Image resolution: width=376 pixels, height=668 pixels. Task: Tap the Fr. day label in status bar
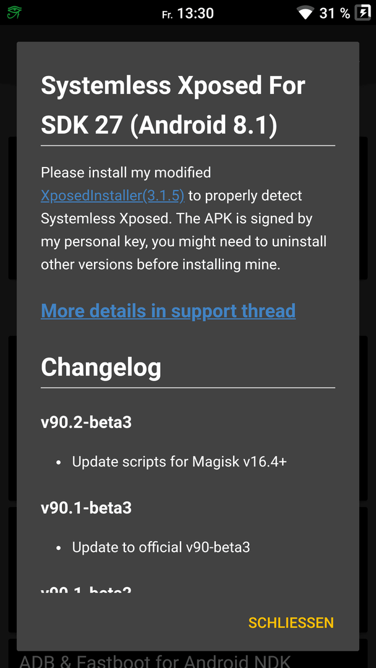(168, 14)
